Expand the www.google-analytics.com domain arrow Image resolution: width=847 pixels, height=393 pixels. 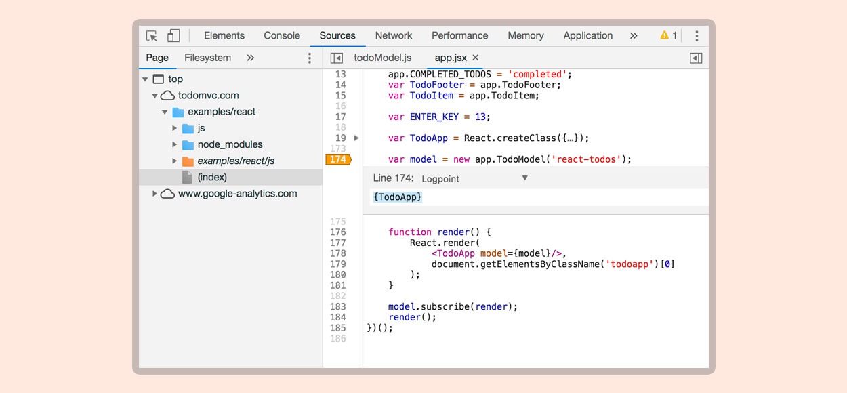[x=155, y=194]
